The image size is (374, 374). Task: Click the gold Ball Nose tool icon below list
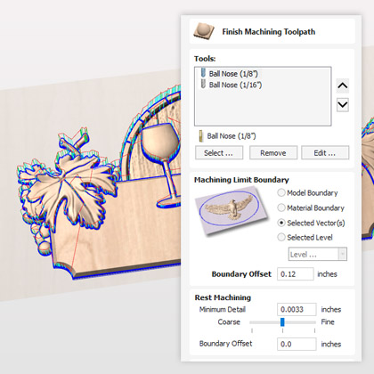pos(201,136)
